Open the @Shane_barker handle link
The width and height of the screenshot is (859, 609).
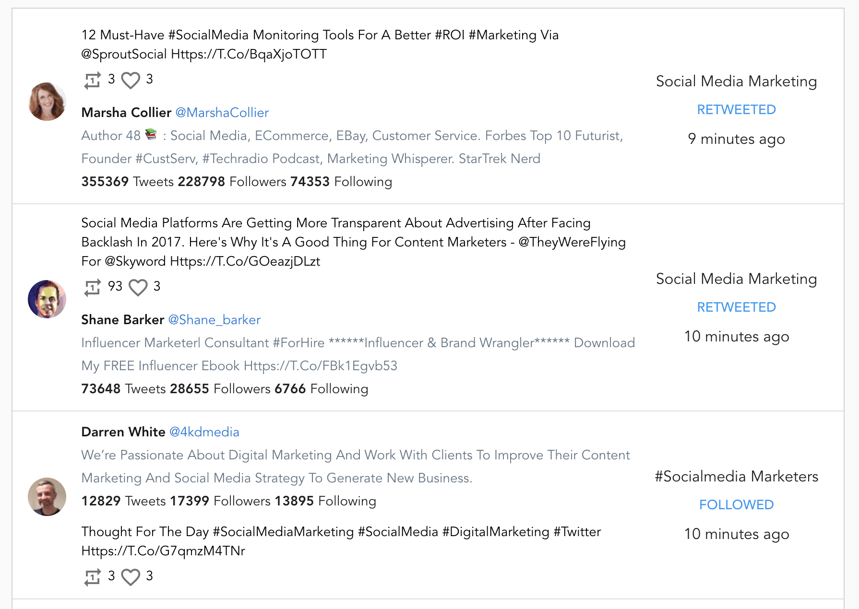[x=214, y=320]
